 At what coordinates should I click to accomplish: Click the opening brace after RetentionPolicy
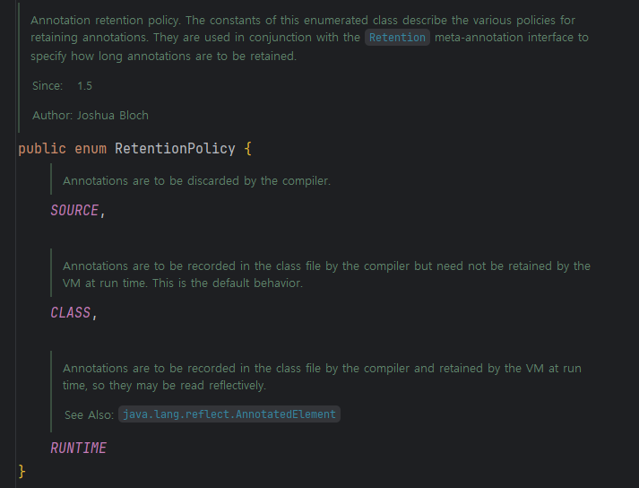click(x=248, y=148)
